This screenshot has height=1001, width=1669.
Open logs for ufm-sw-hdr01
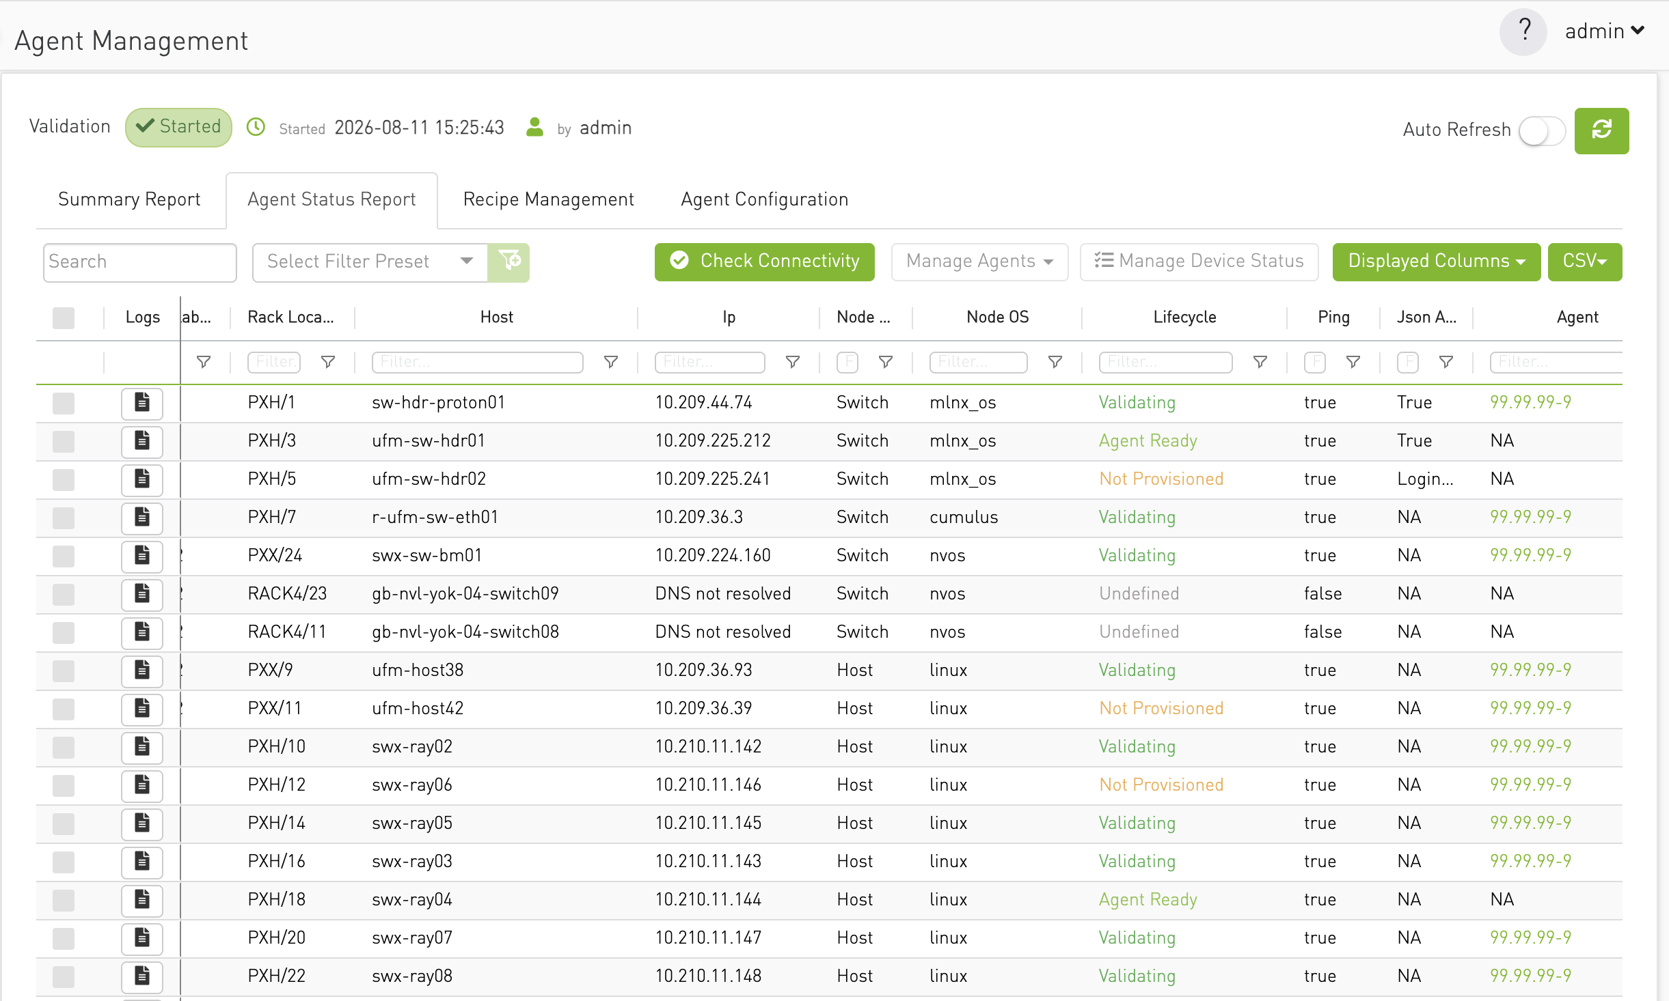142,441
